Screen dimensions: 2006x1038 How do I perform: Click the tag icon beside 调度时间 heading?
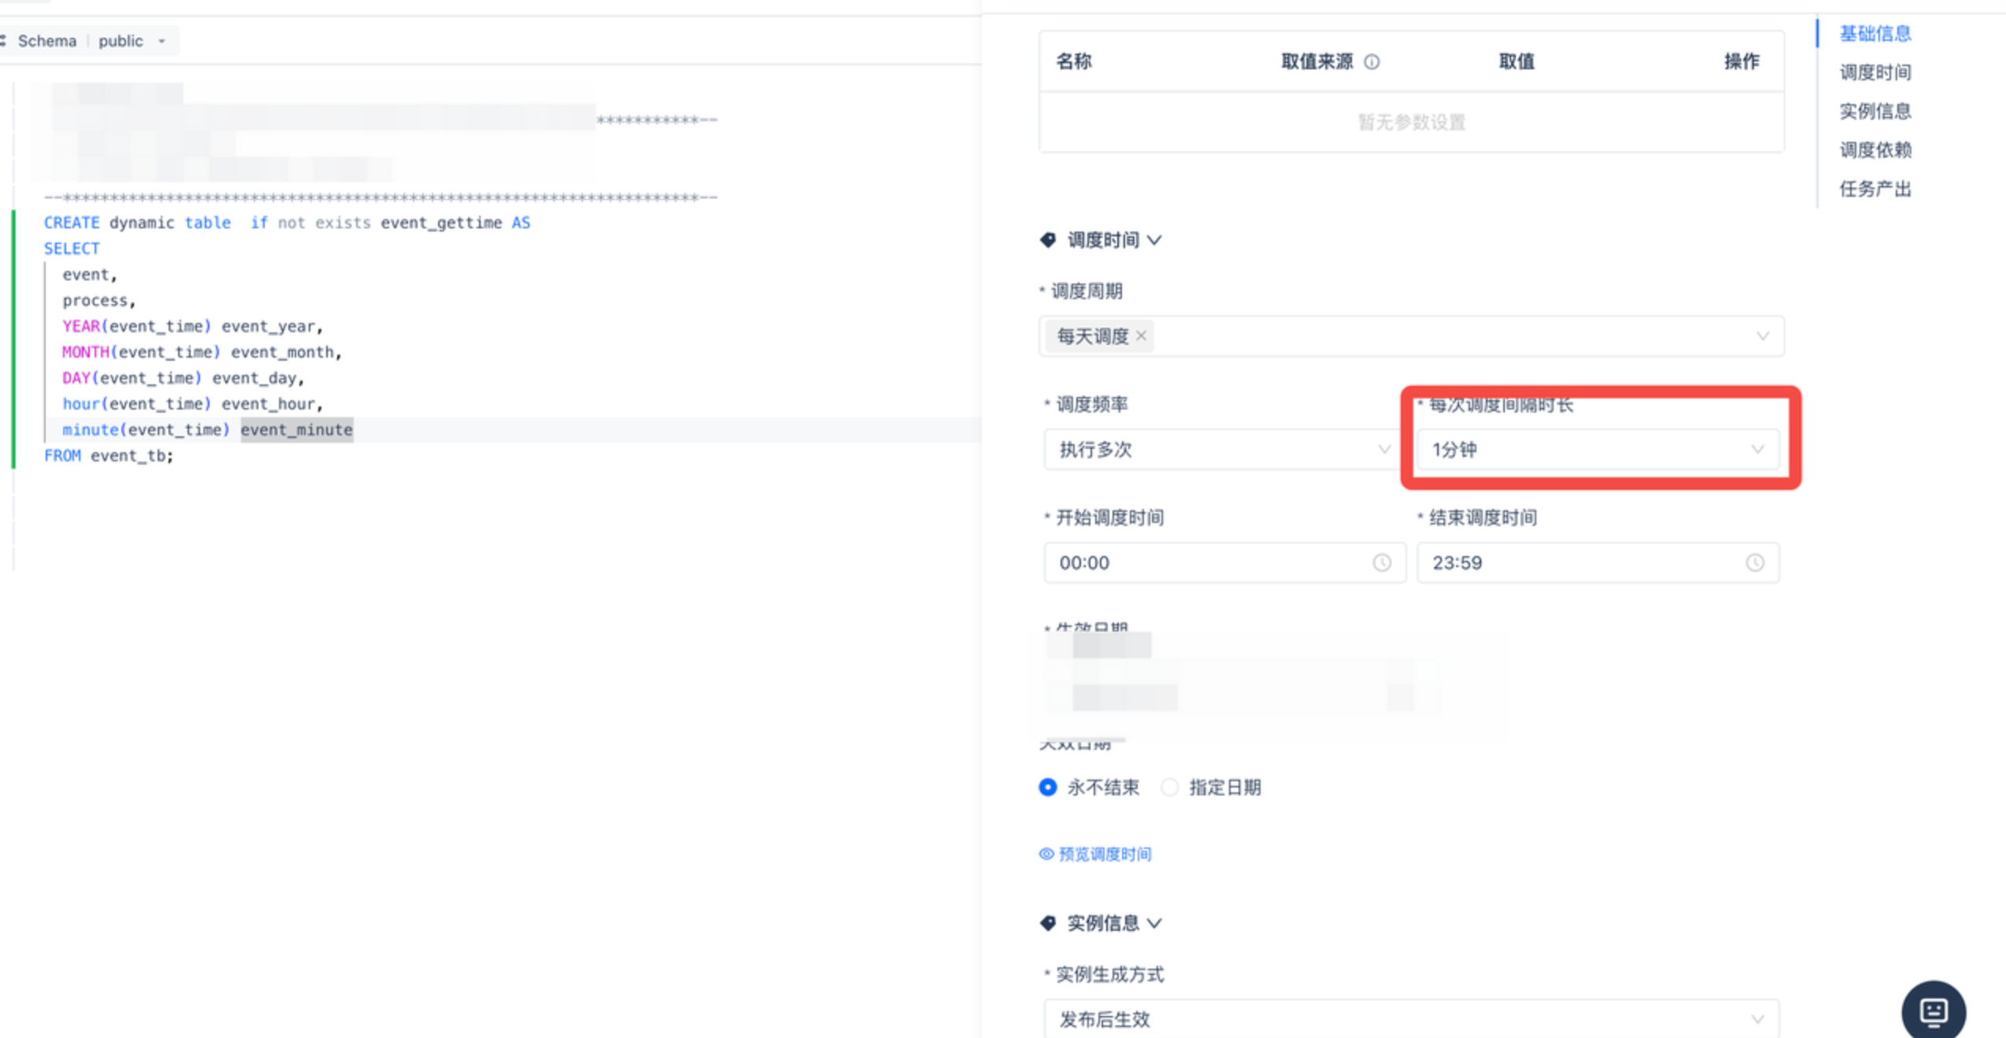point(1048,239)
